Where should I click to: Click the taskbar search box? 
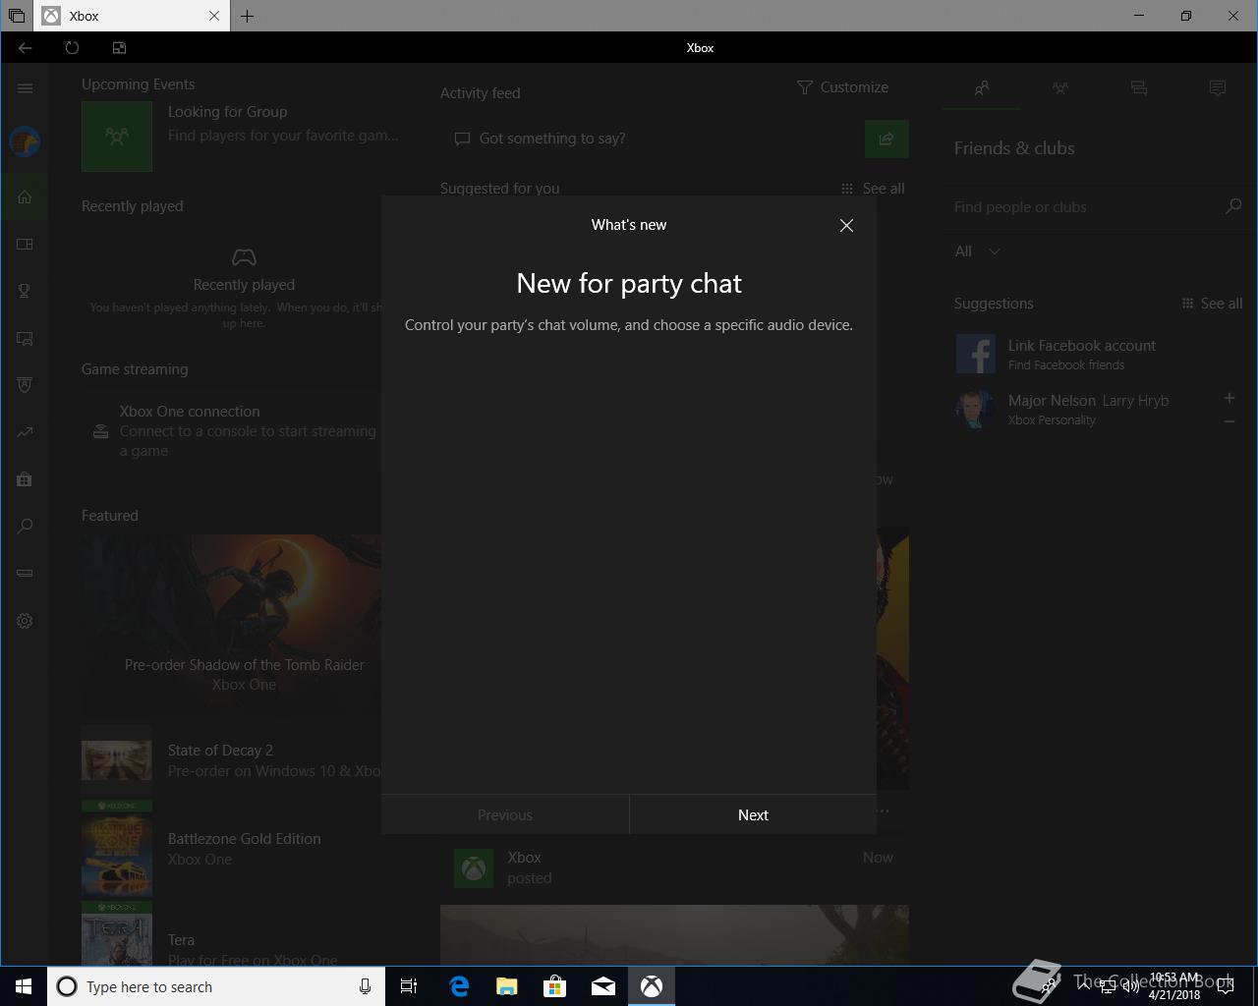pyautogui.click(x=215, y=986)
